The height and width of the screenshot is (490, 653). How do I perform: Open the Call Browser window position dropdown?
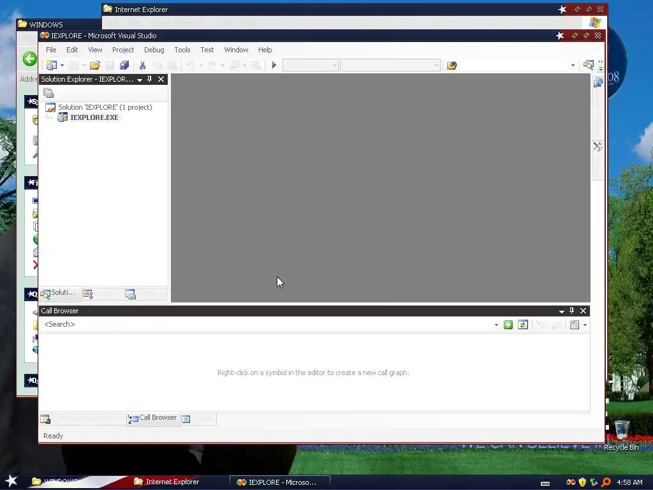click(561, 311)
